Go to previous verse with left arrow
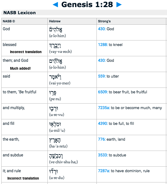 55,4
